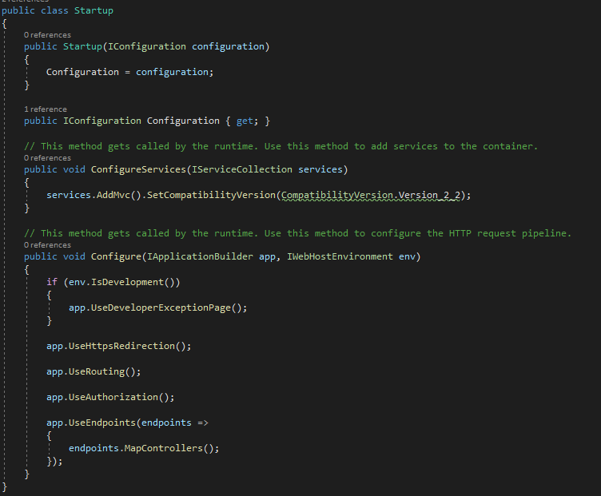Viewport: 601px width, 496px height.
Task: Click 'endpoints' lambda parameter before the arrow
Action: pyautogui.click(x=166, y=423)
